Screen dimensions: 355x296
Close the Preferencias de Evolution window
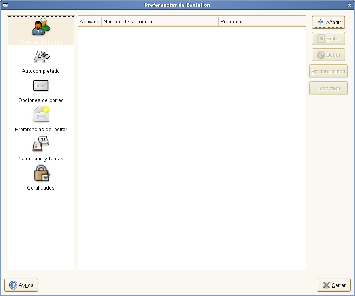[x=349, y=5]
